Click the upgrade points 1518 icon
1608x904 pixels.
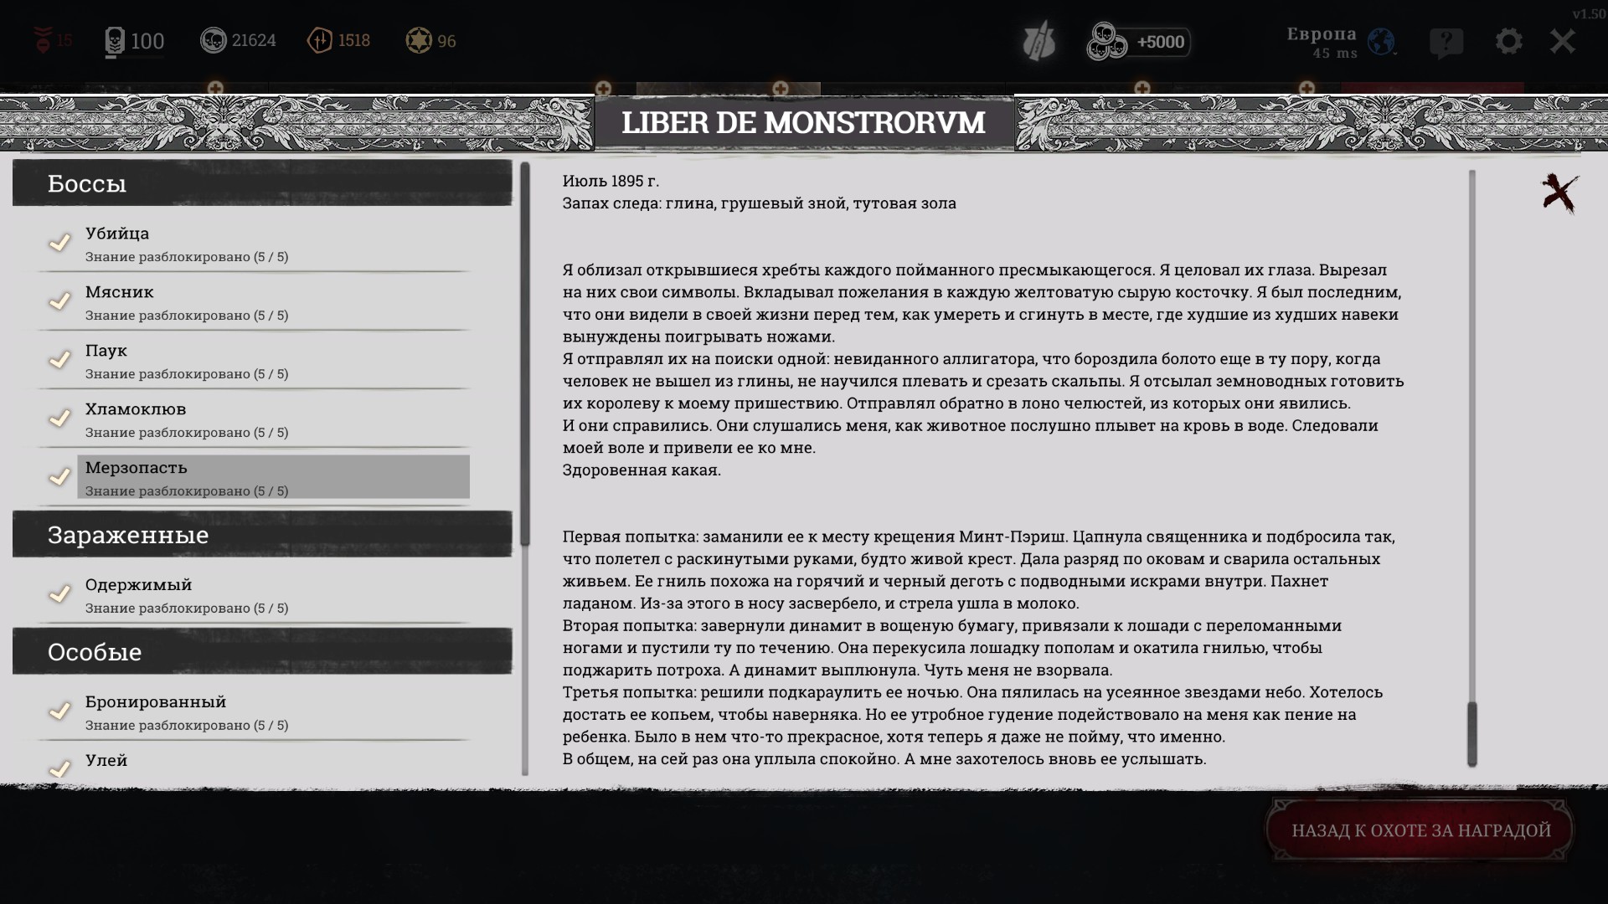pyautogui.click(x=320, y=40)
